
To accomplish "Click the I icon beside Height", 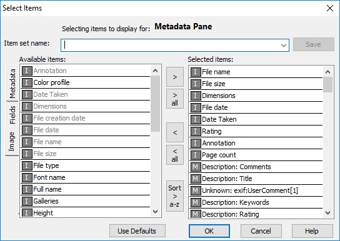I will (27, 213).
